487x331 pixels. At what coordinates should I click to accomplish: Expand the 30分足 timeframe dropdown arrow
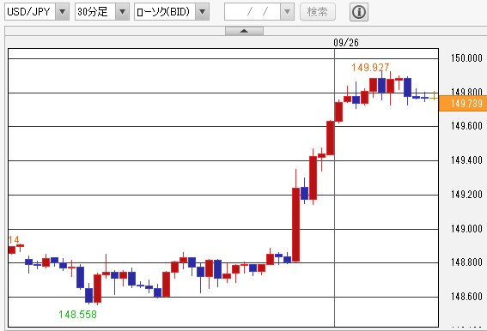coord(122,12)
